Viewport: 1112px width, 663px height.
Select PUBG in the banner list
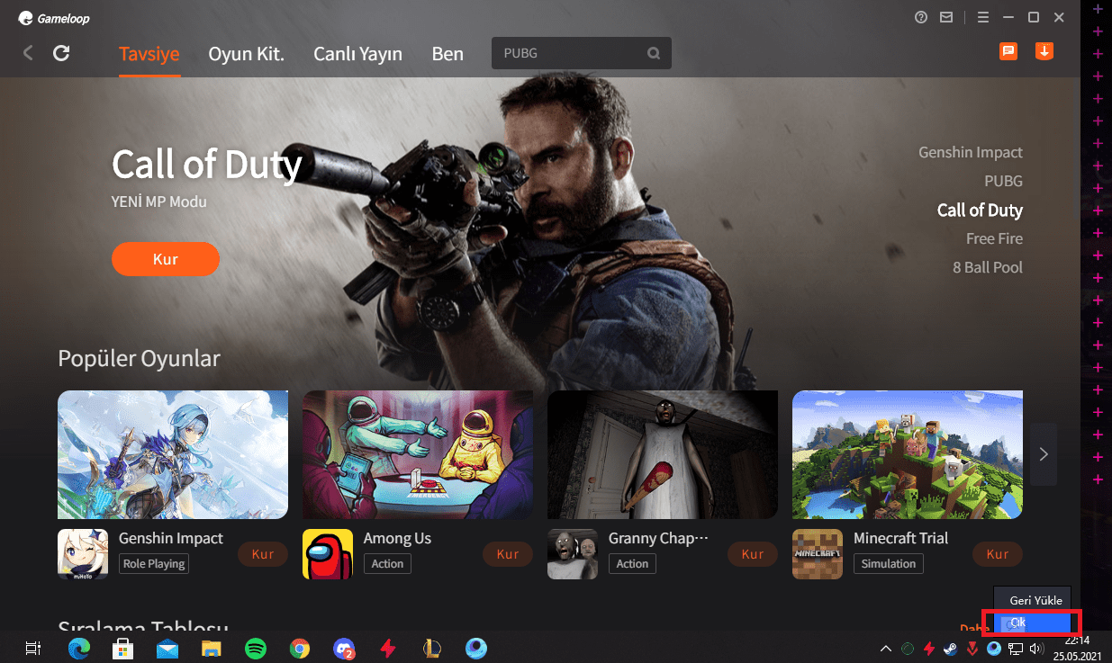pyautogui.click(x=1003, y=181)
